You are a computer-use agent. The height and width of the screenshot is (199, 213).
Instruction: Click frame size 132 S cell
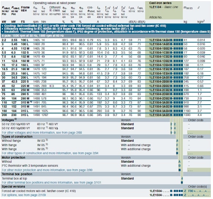[x=25, y=53]
